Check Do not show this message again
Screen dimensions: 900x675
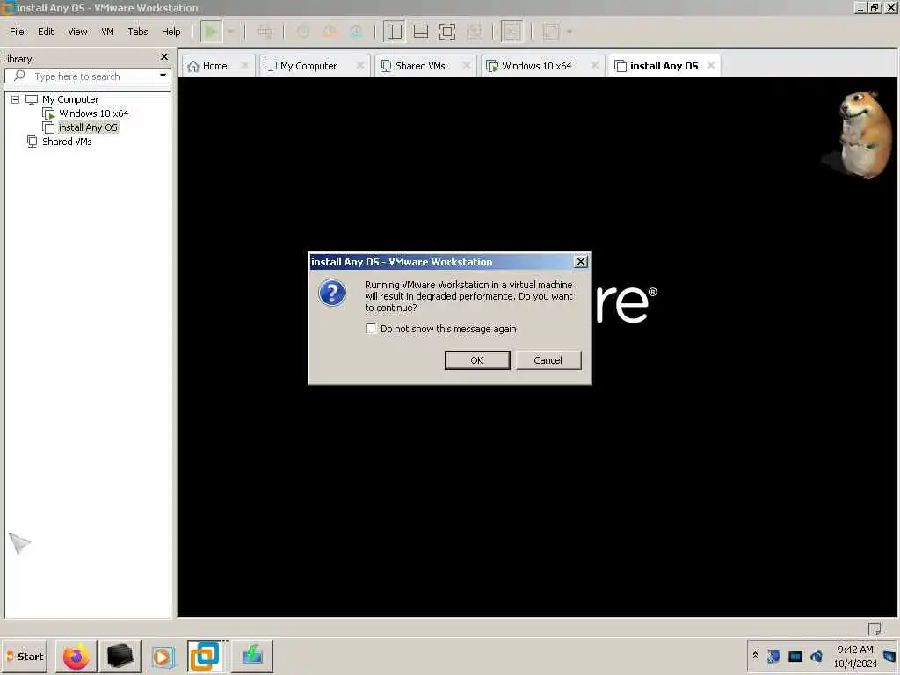(x=372, y=329)
